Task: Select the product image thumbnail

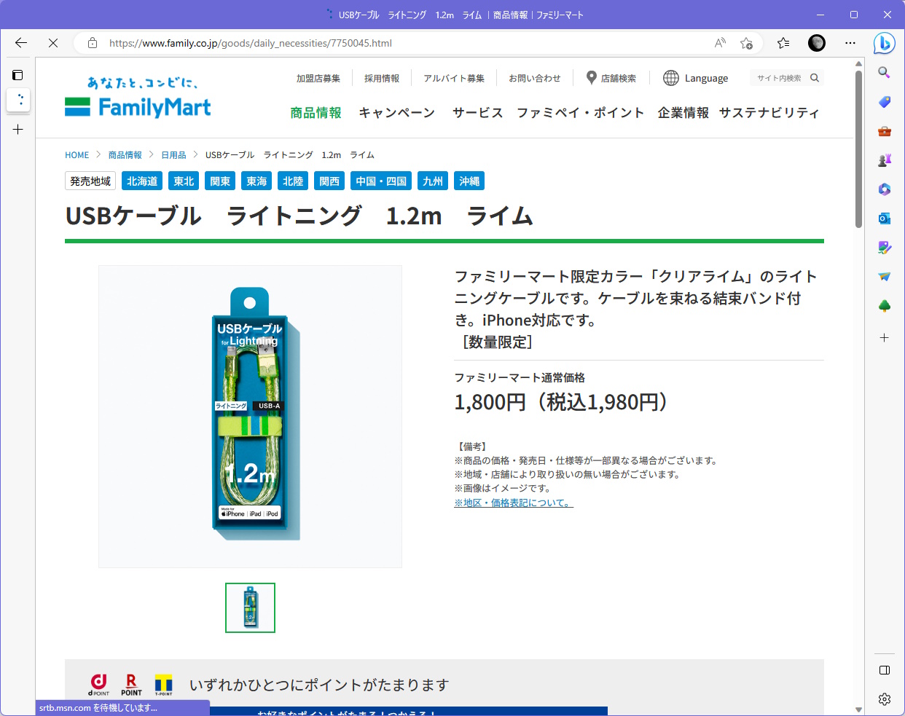Action: coord(250,607)
